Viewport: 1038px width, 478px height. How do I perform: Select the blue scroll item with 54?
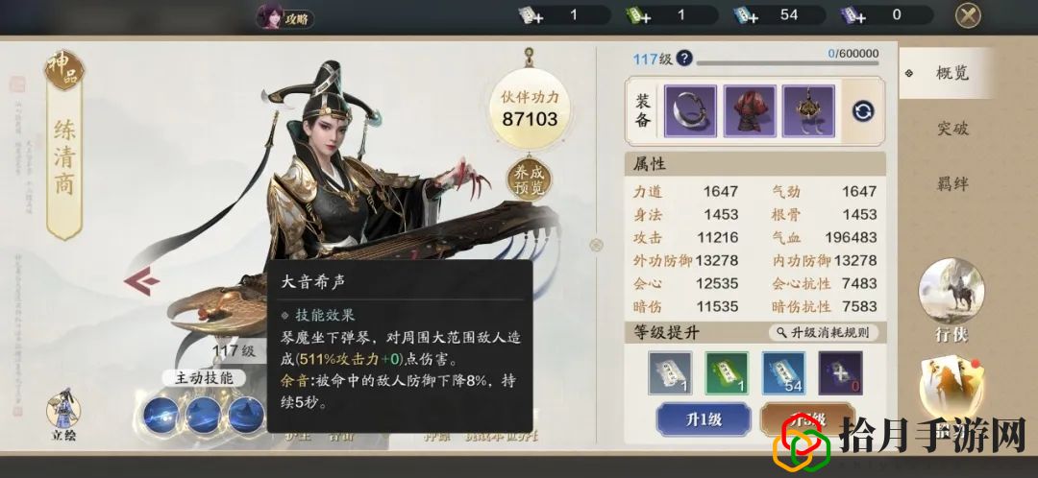coord(784,373)
